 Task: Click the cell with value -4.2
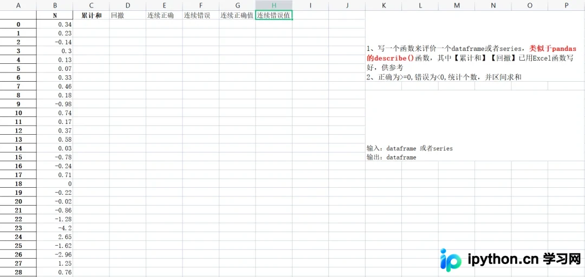coord(55,228)
